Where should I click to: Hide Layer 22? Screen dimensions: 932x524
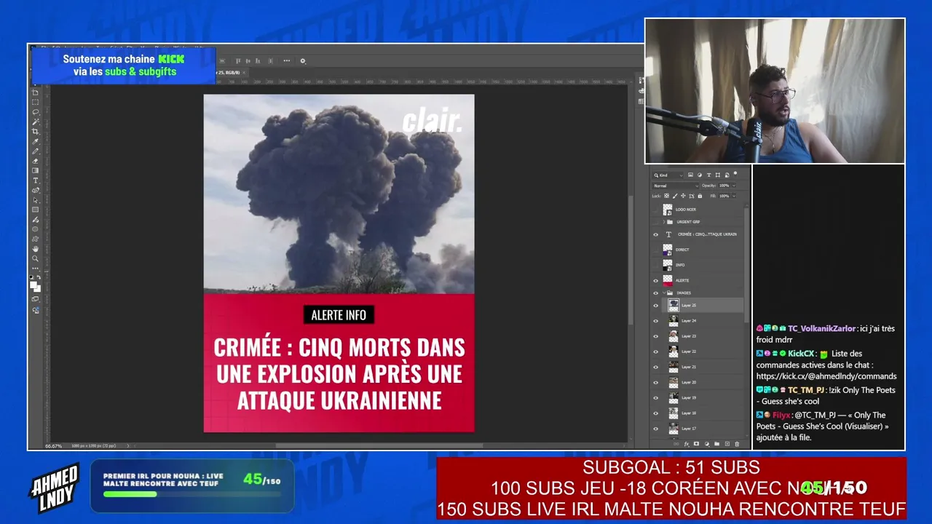coord(655,352)
